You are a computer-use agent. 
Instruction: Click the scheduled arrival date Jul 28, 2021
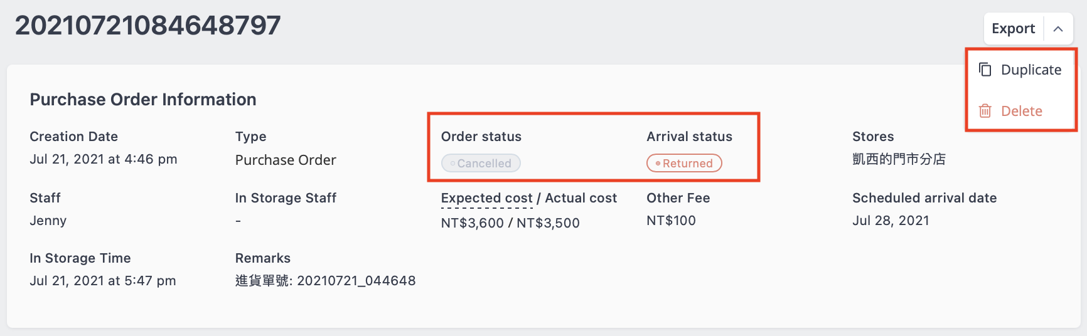[x=891, y=221]
